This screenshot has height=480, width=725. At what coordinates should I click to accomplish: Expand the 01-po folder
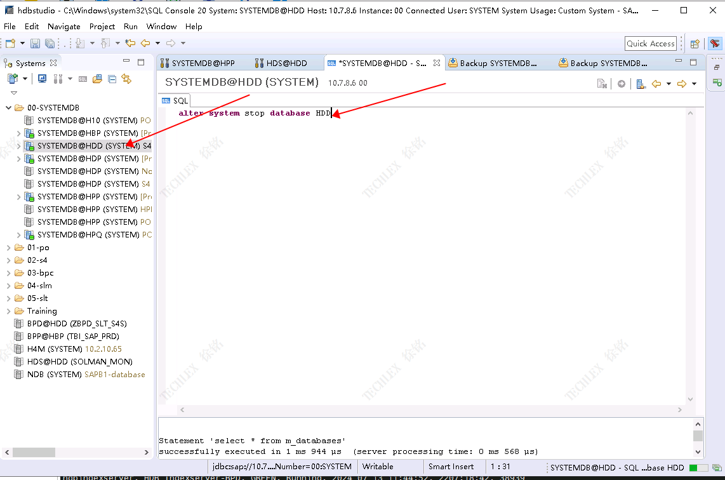[x=9, y=248]
